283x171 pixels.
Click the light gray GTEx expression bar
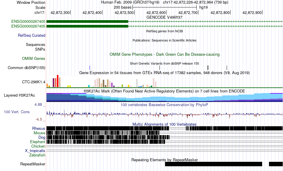click(137, 83)
